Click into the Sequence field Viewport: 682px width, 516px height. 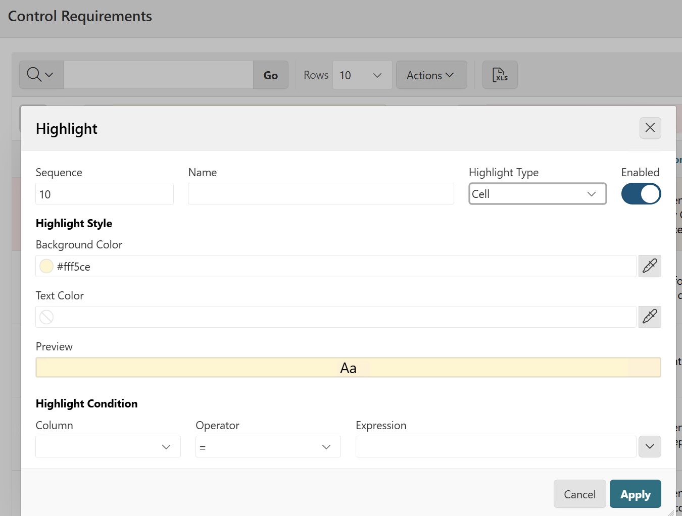click(105, 194)
